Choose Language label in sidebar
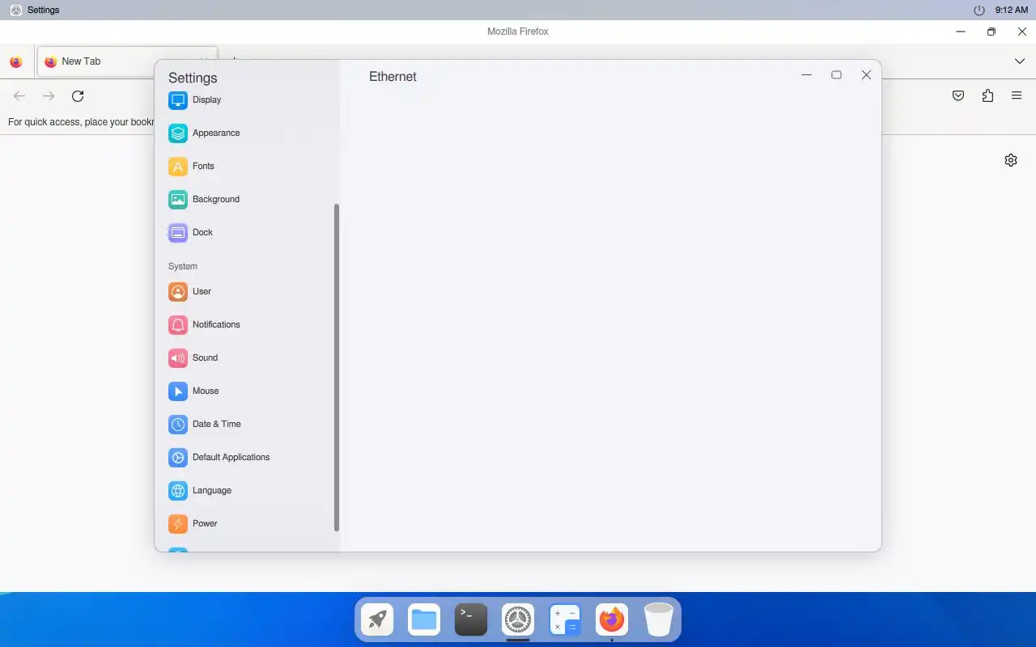The width and height of the screenshot is (1036, 647). coord(212,491)
